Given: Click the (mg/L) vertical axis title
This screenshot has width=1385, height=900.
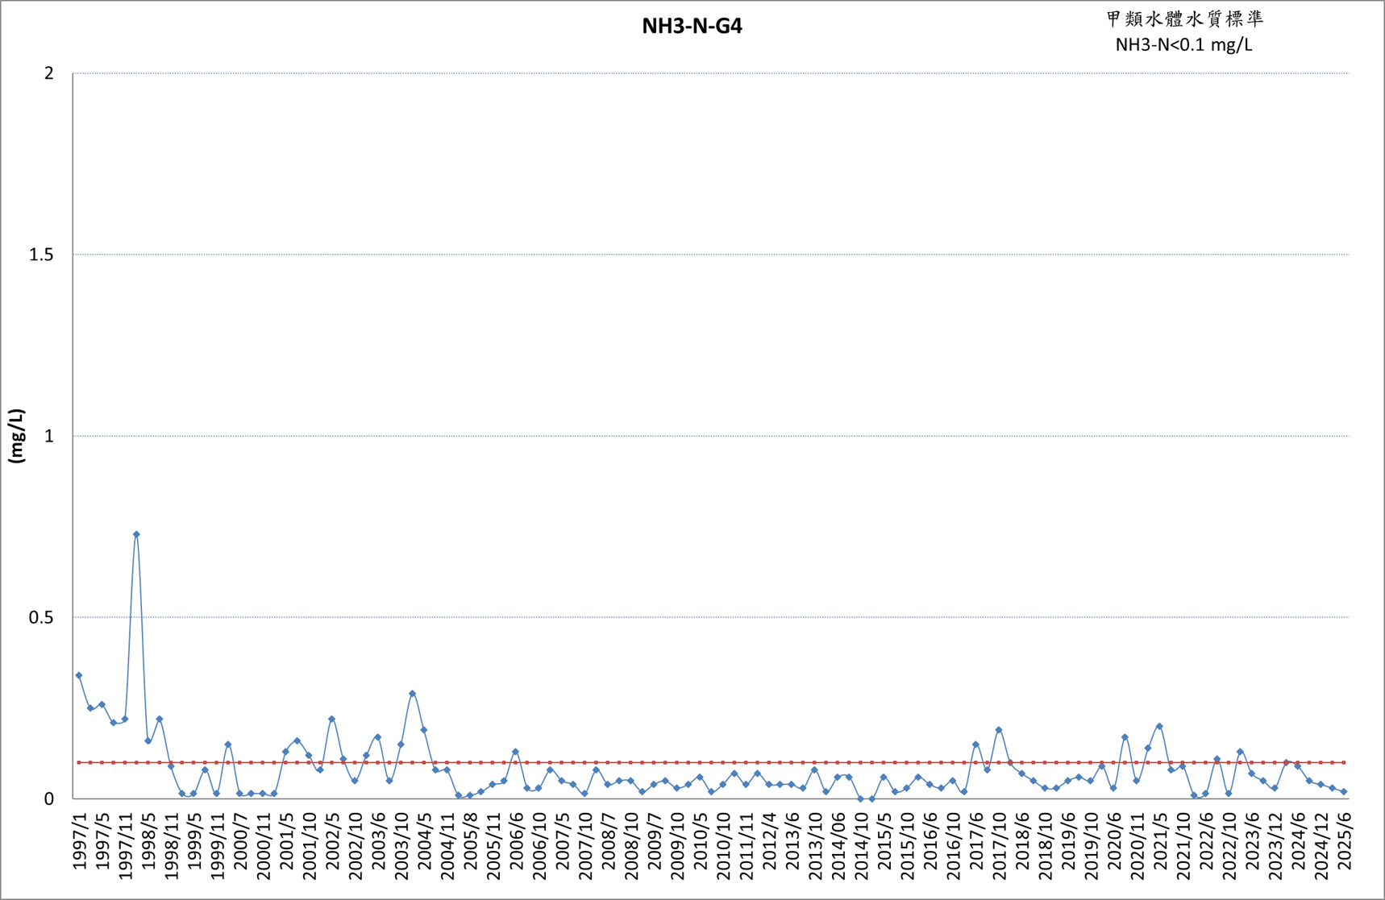Looking at the screenshot, I should point(17,436).
